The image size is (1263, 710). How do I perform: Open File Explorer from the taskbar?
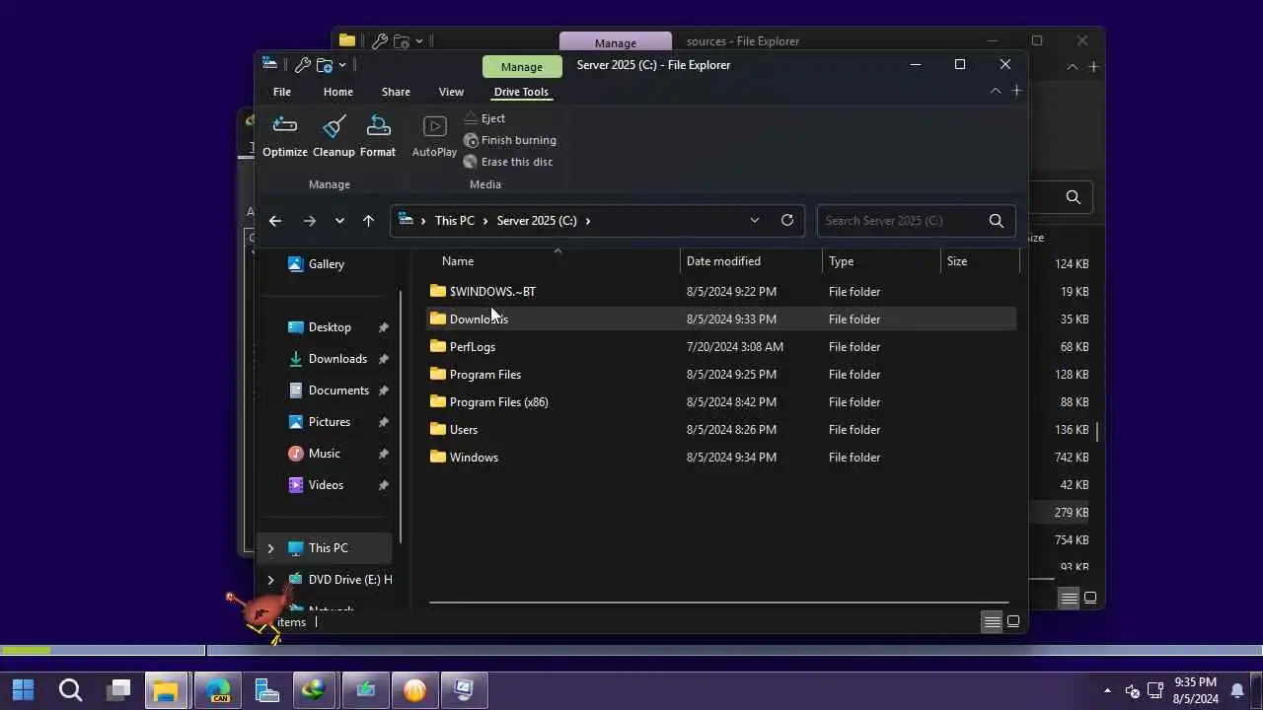166,689
